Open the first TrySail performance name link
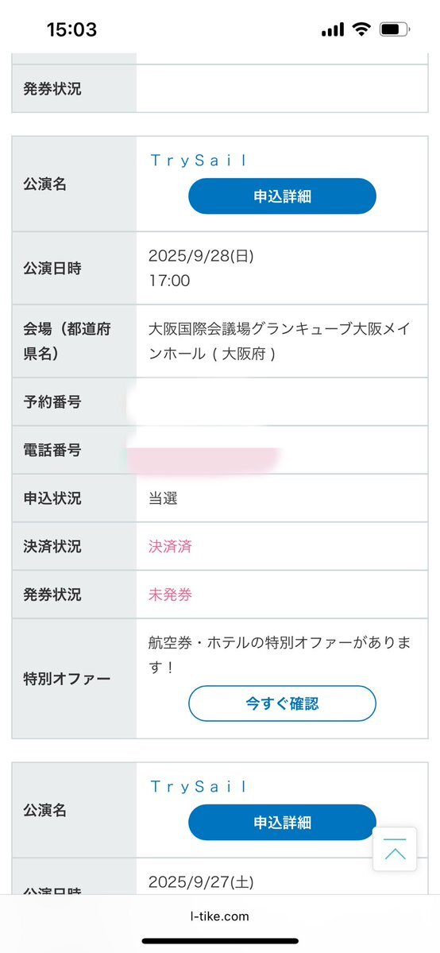This screenshot has height=953, width=440. click(198, 161)
